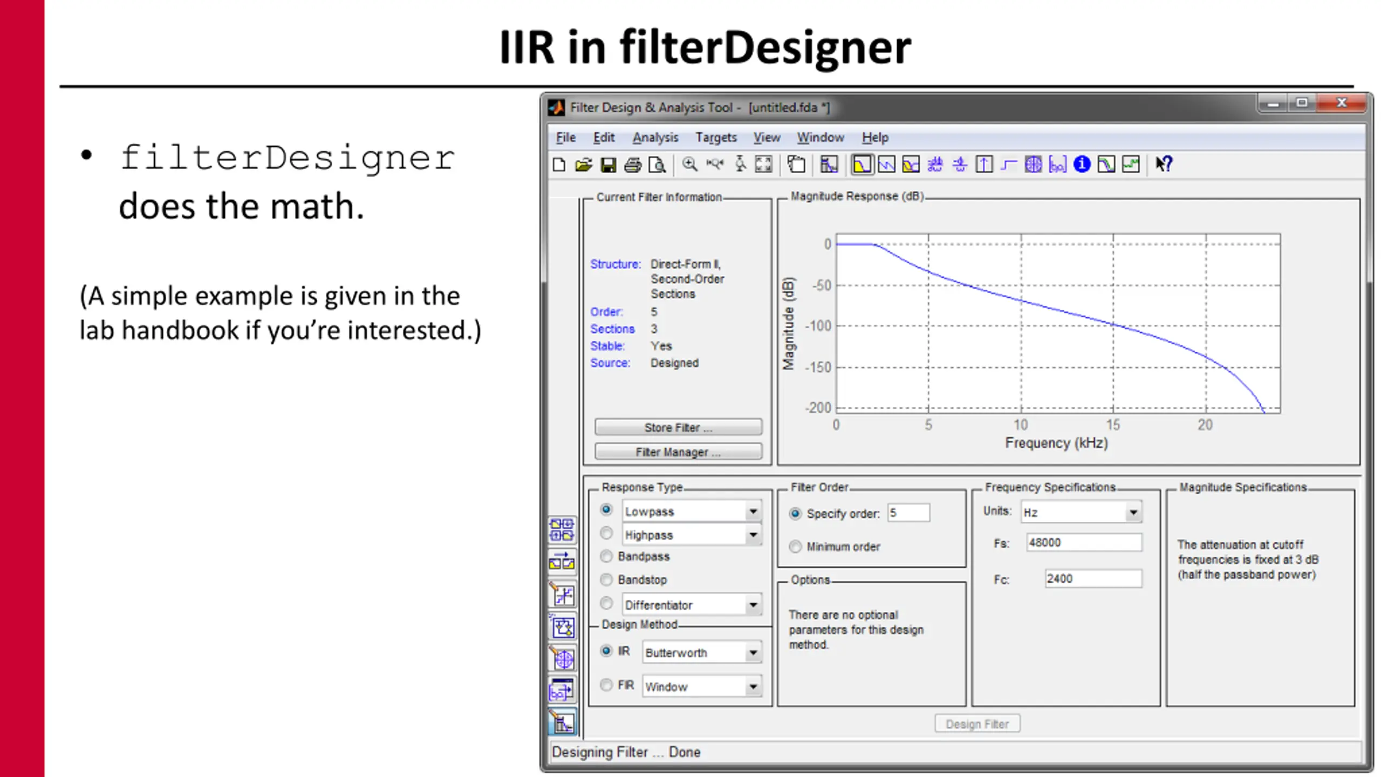Image resolution: width=1381 pixels, height=777 pixels.
Task: Select the Zoom Y-axis tool
Action: (x=740, y=164)
